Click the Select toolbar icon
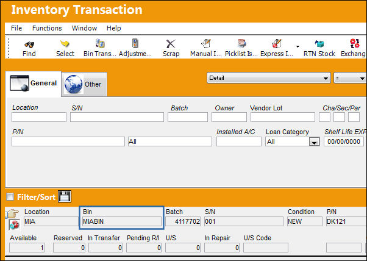367x261 pixels. pos(65,43)
